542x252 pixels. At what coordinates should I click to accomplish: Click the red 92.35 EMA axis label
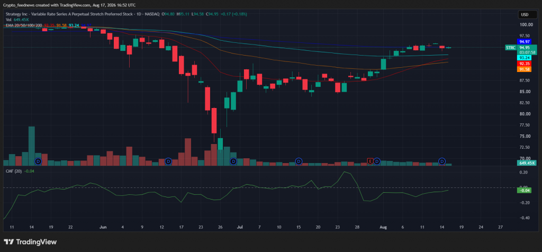525,64
